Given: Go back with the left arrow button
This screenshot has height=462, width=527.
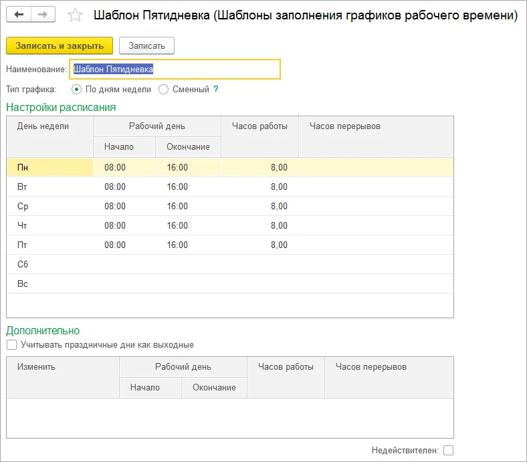Looking at the screenshot, I should pyautogui.click(x=19, y=15).
